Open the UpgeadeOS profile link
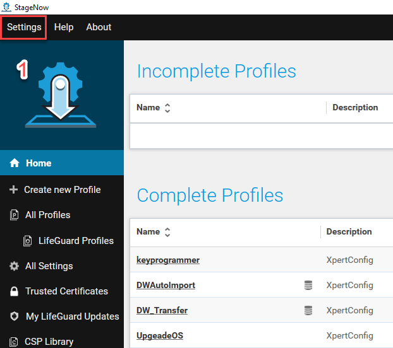 tap(159, 335)
